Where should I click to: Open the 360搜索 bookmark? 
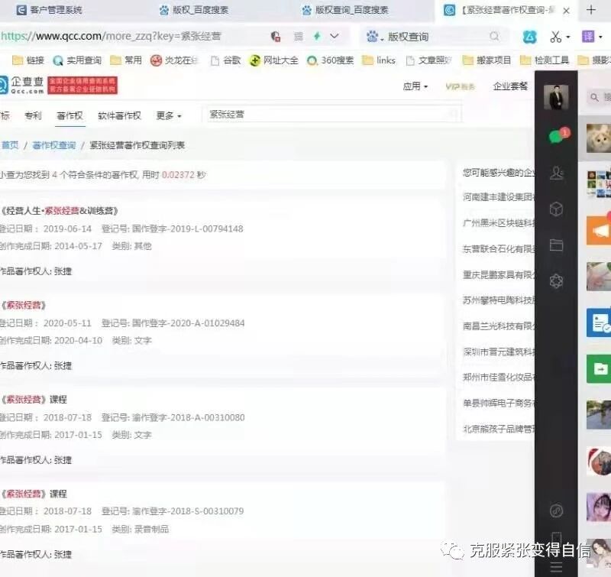click(x=331, y=60)
